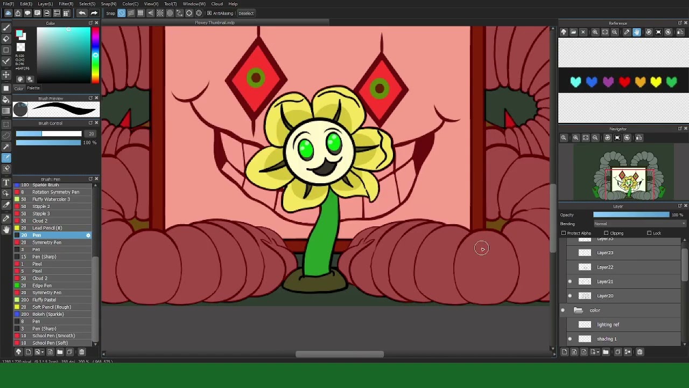Zoom in on the Reference panel image
Screen dimensions: 689x388
pyautogui.click(x=595, y=32)
